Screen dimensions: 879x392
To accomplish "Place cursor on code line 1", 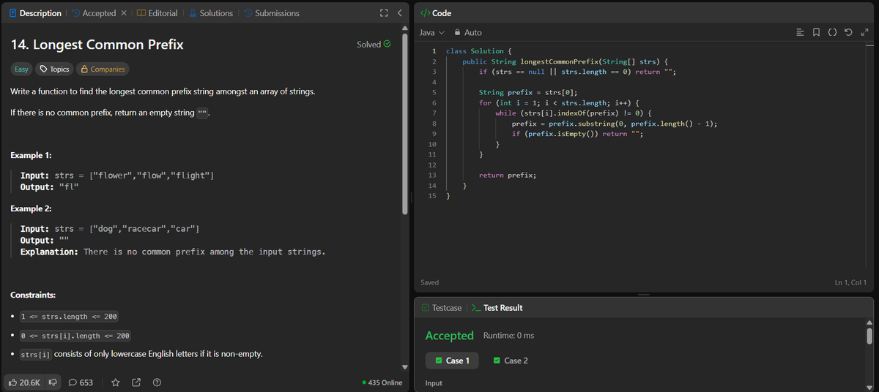I will click(x=480, y=51).
